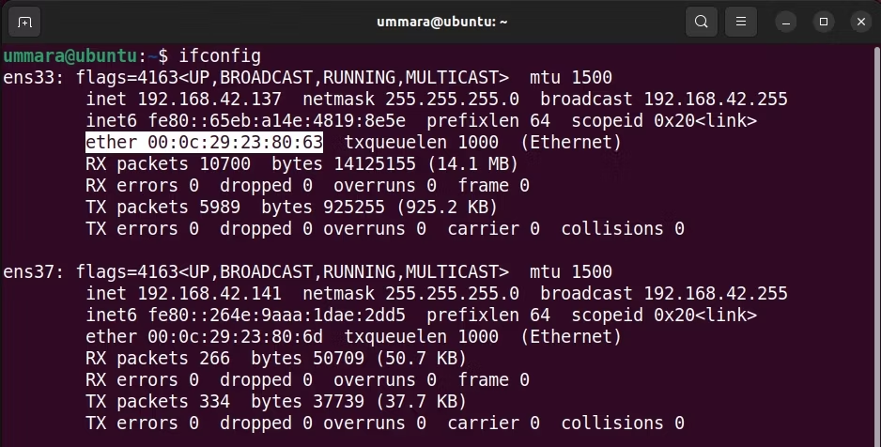
Task: Click the inet6 address fe80::264e:9aaa:1dae:2dd5
Action: (x=276, y=315)
